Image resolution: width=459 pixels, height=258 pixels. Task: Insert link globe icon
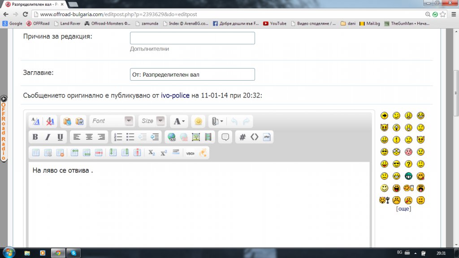tap(172, 137)
